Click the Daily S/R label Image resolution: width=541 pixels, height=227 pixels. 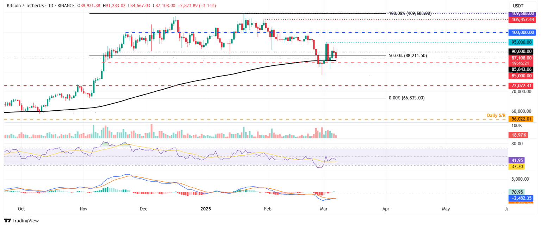496,115
